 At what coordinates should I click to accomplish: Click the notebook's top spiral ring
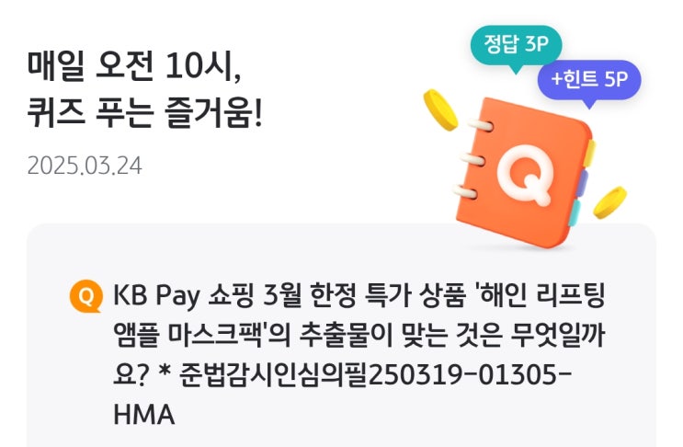pos(480,125)
